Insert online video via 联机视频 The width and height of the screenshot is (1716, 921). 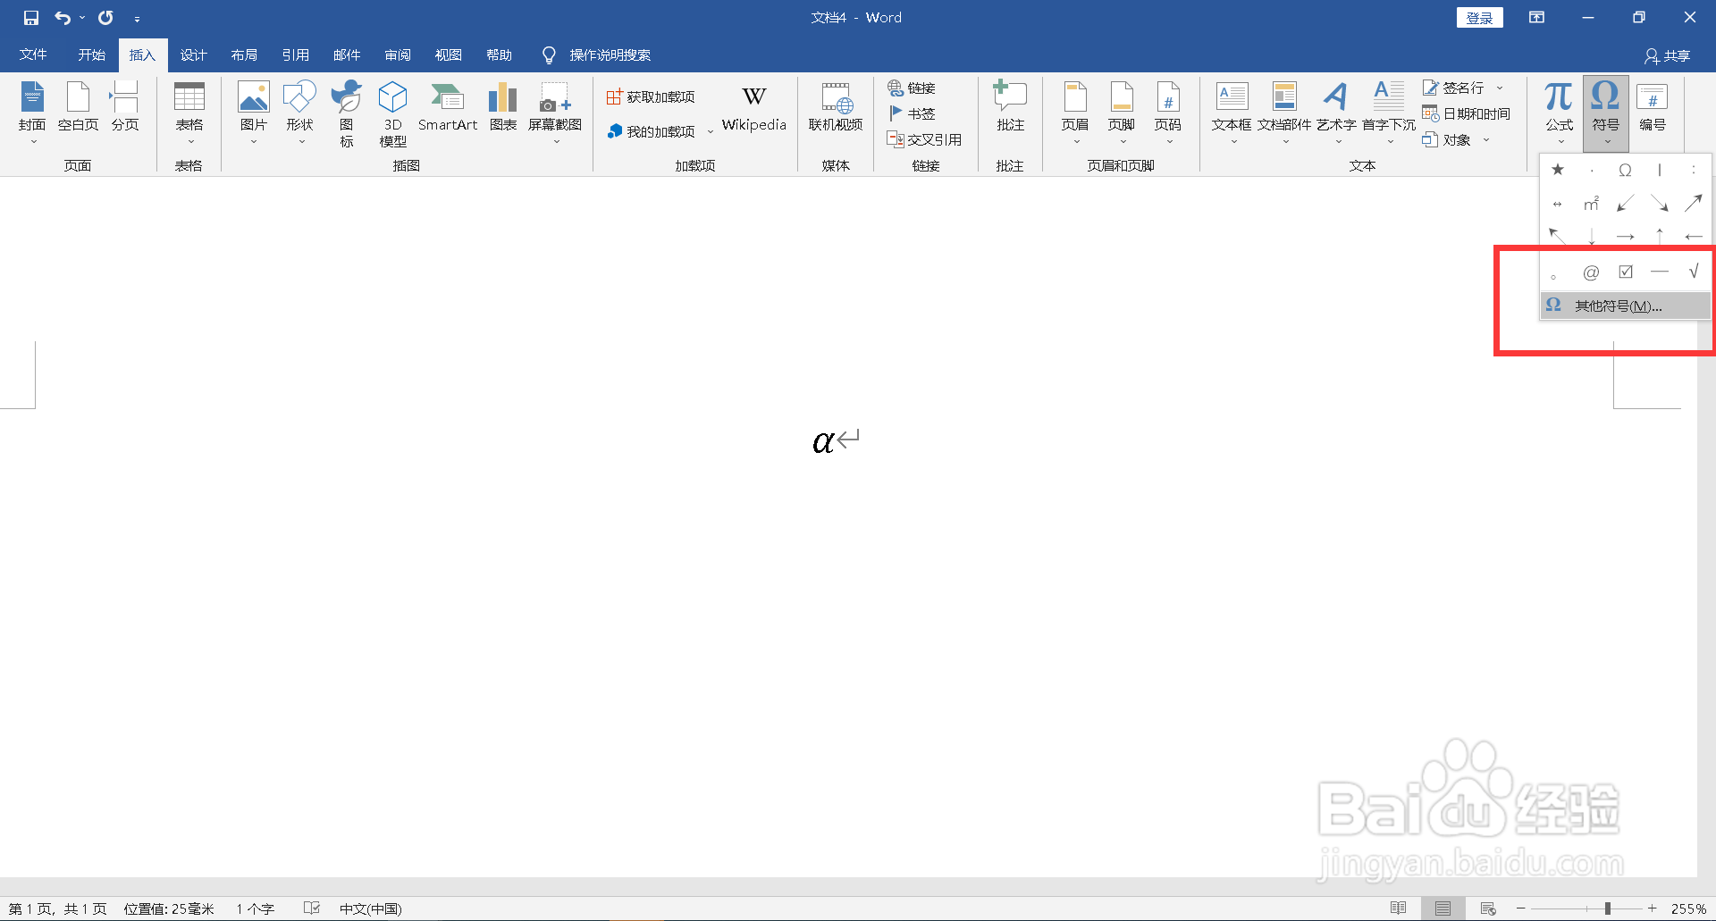836,107
